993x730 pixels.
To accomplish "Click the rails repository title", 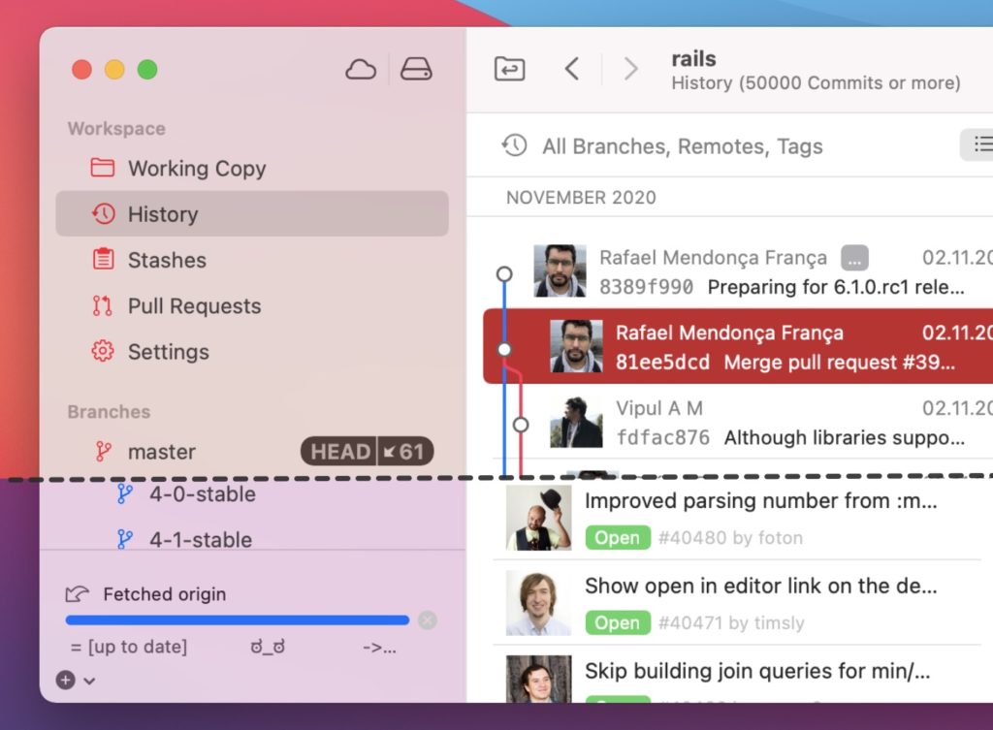I will point(693,59).
